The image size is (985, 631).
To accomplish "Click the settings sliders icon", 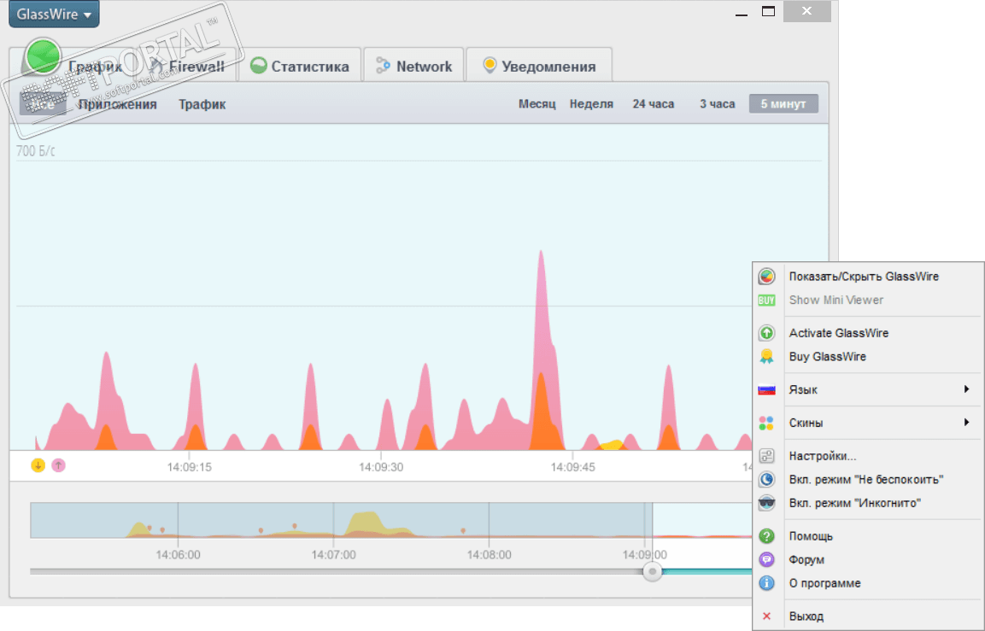I will [x=766, y=456].
